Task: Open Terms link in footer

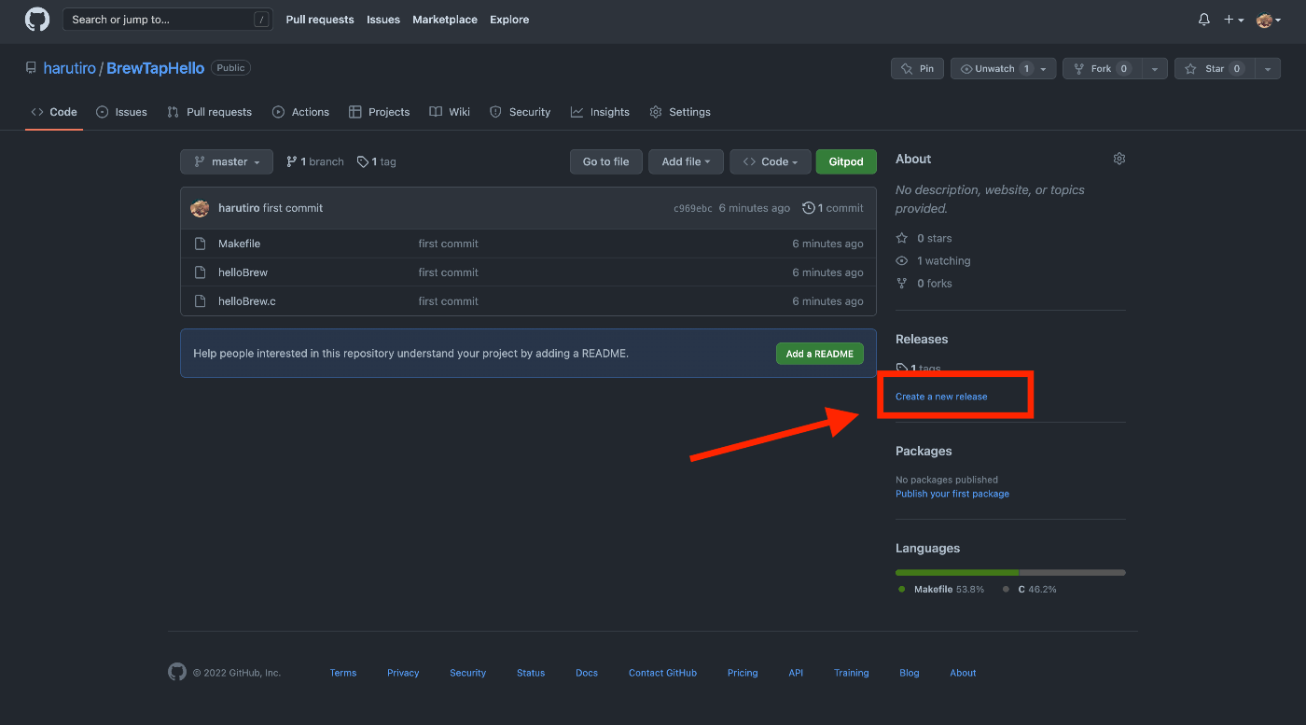Action: click(343, 673)
